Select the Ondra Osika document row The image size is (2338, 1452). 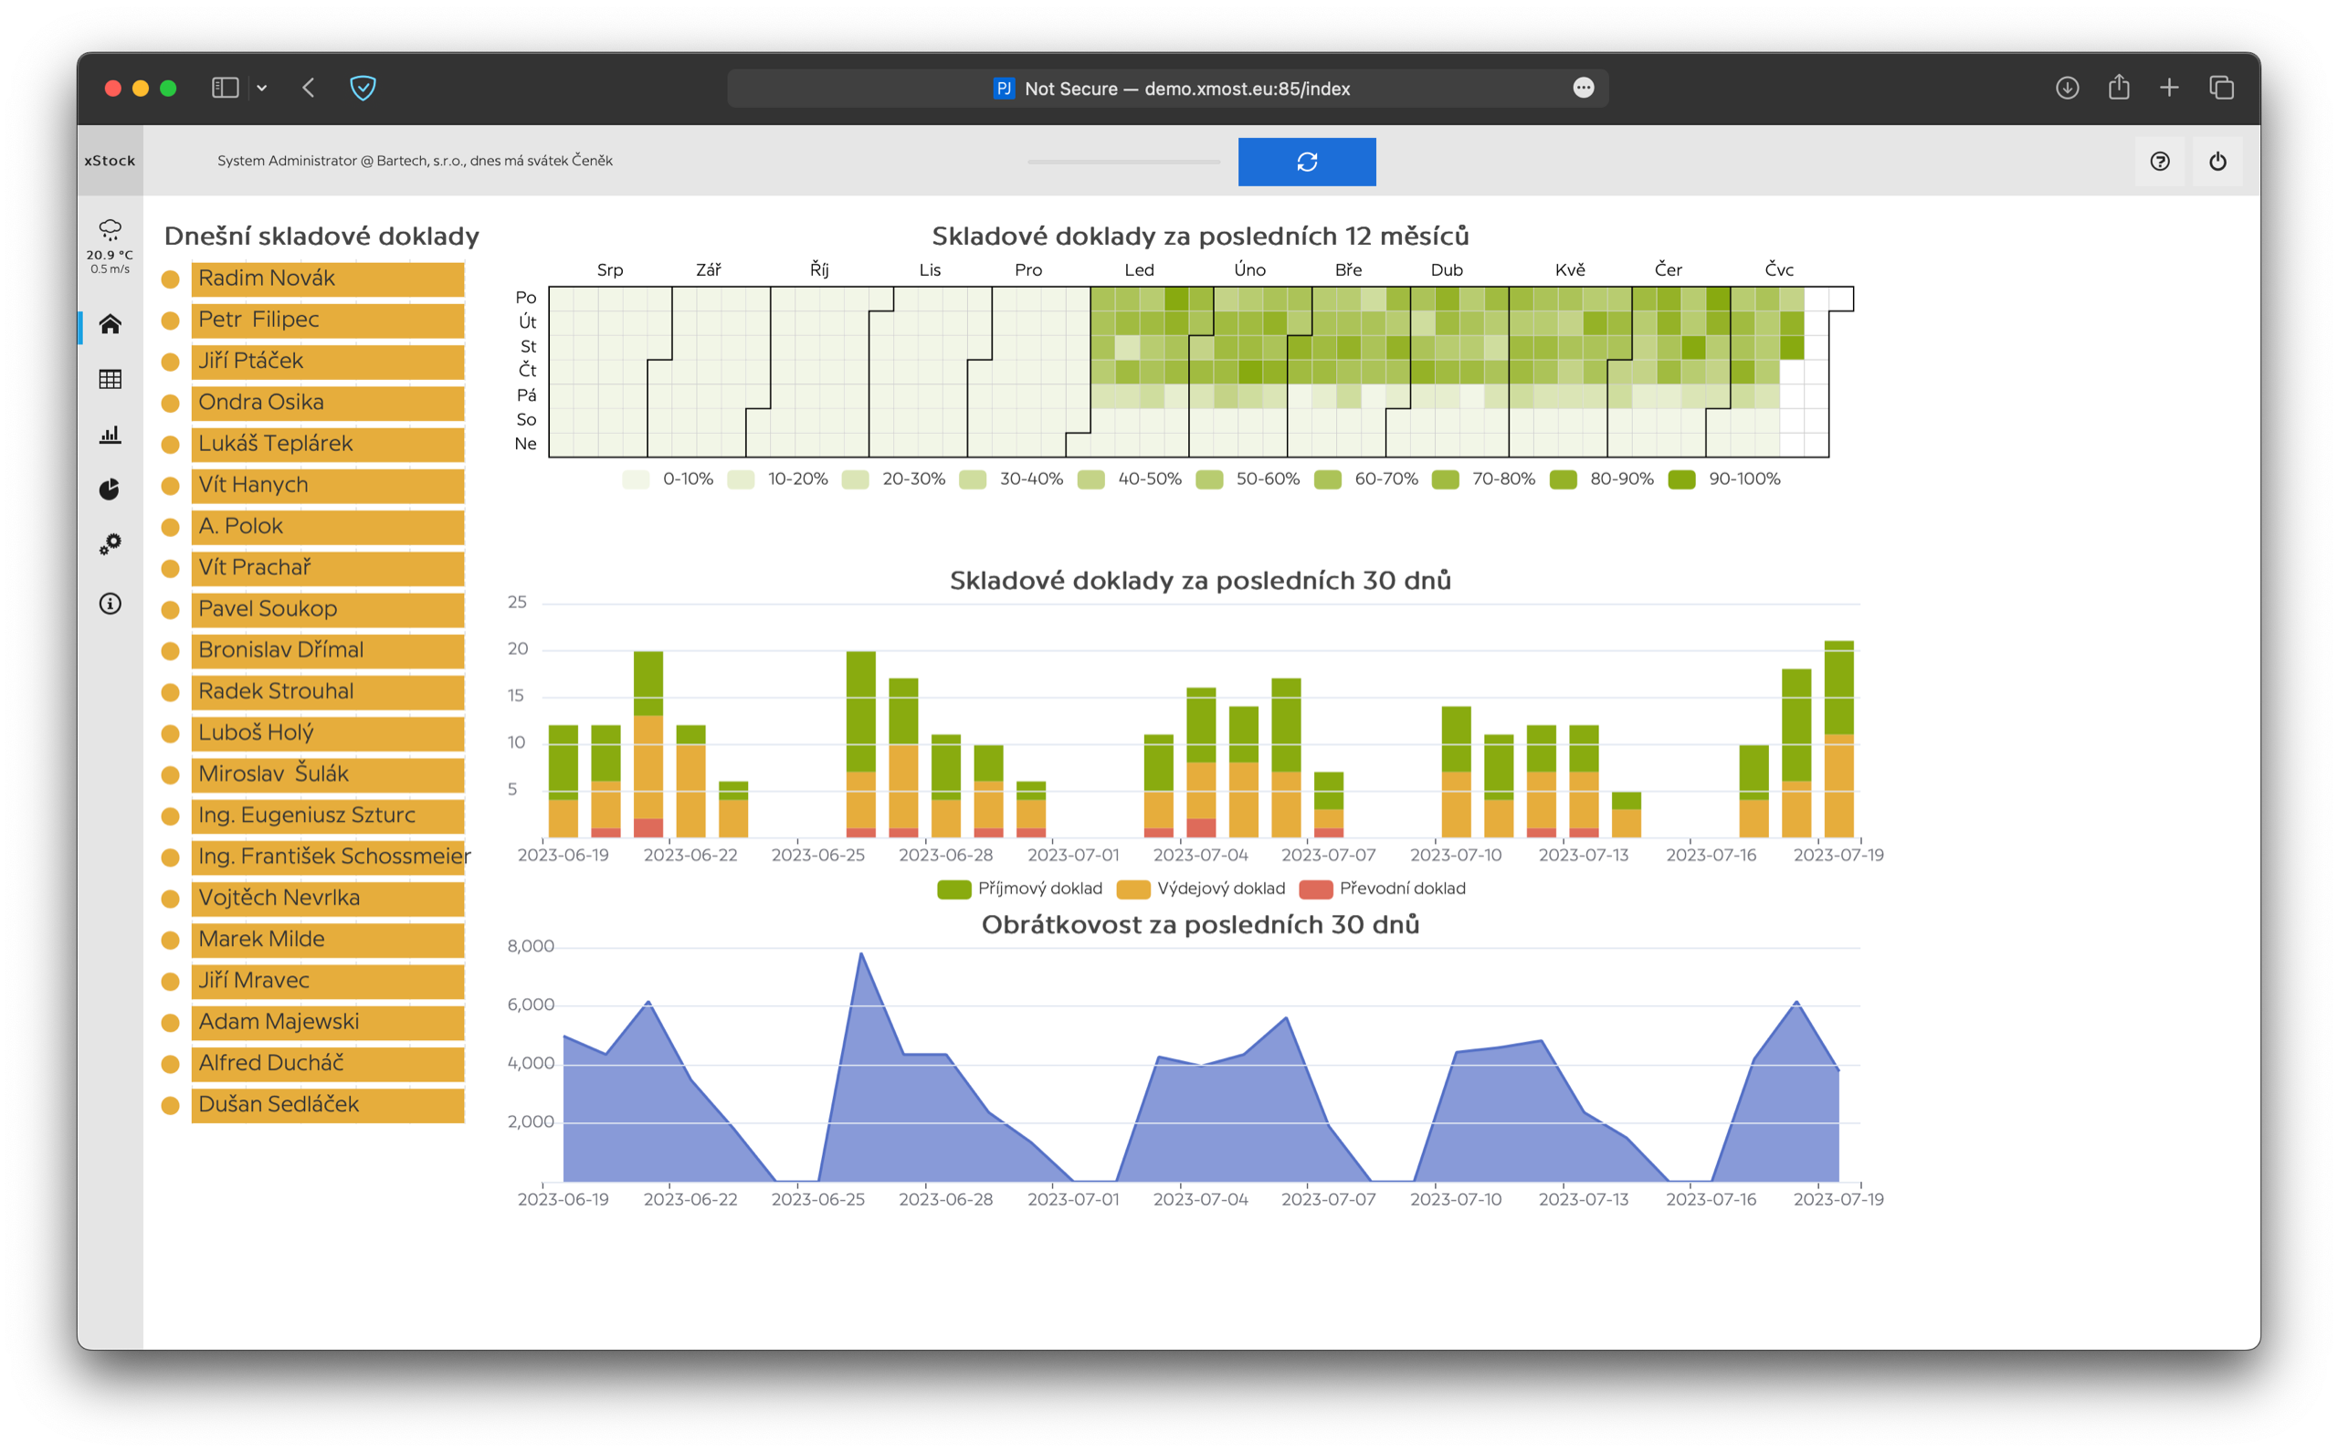click(328, 403)
